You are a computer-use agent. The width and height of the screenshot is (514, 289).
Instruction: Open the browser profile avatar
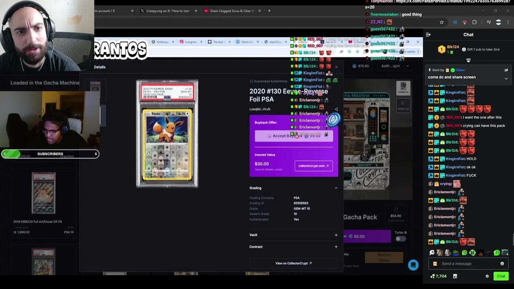click(x=498, y=22)
